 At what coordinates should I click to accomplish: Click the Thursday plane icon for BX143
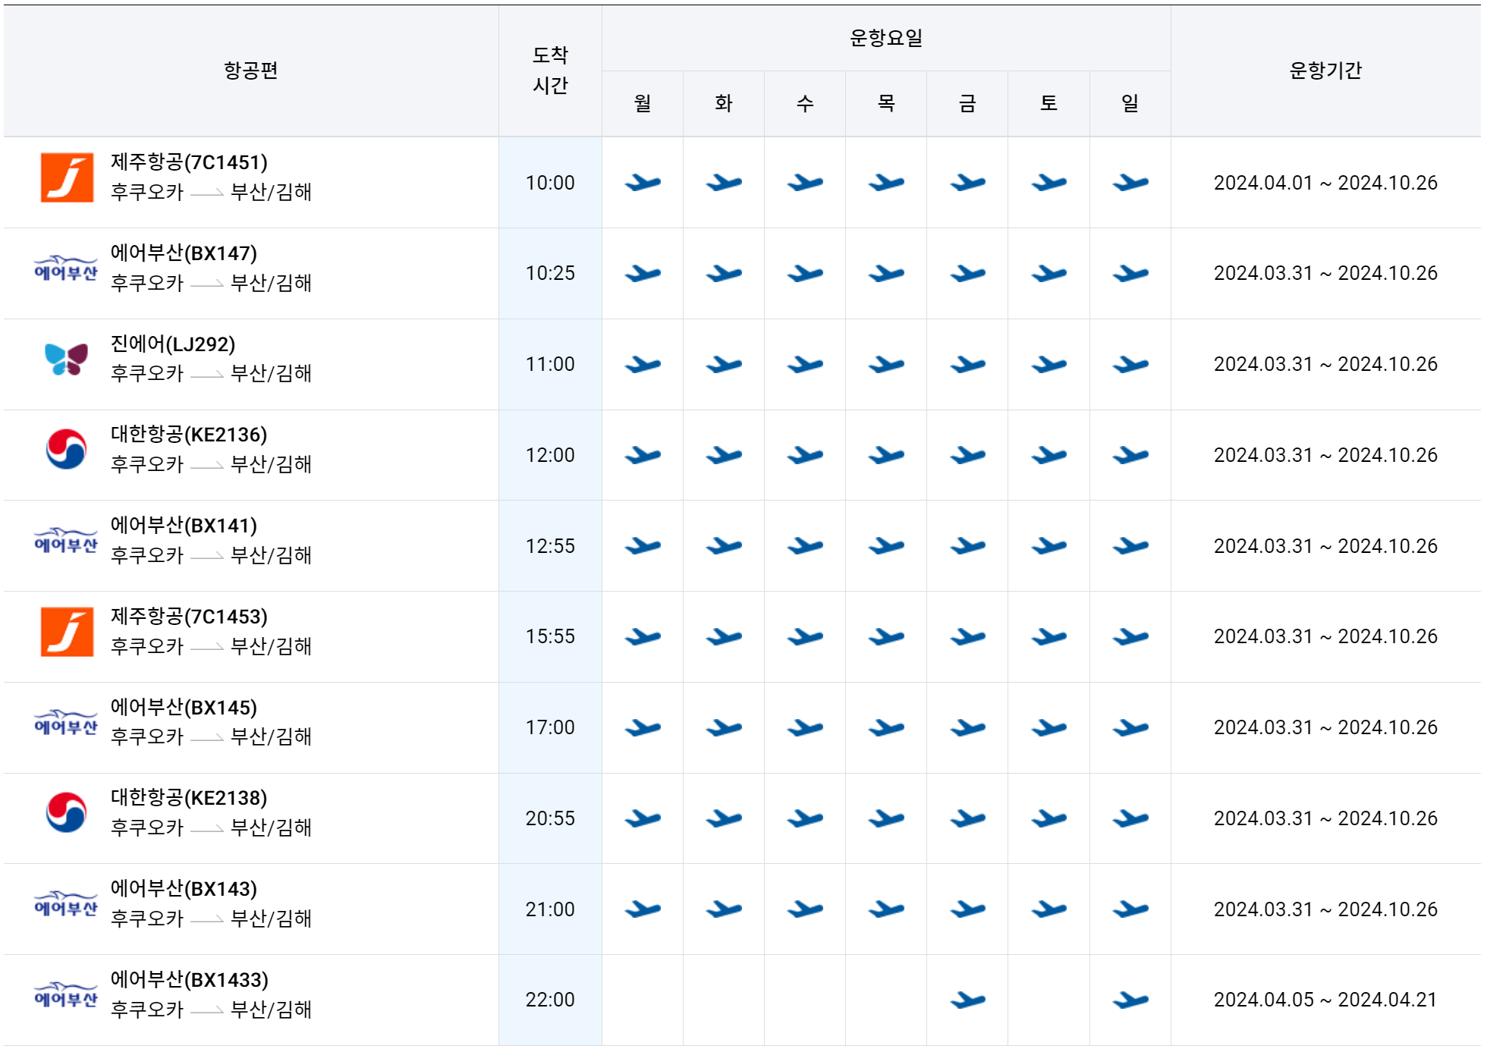coord(886,909)
